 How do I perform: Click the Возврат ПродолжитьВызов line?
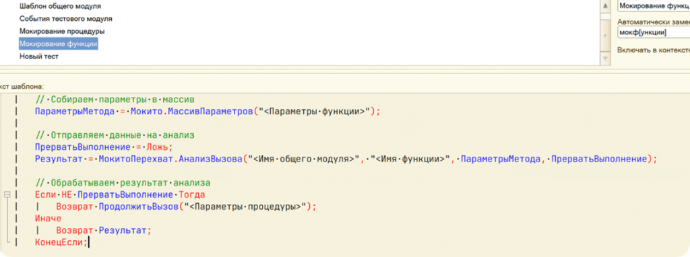tap(186, 207)
